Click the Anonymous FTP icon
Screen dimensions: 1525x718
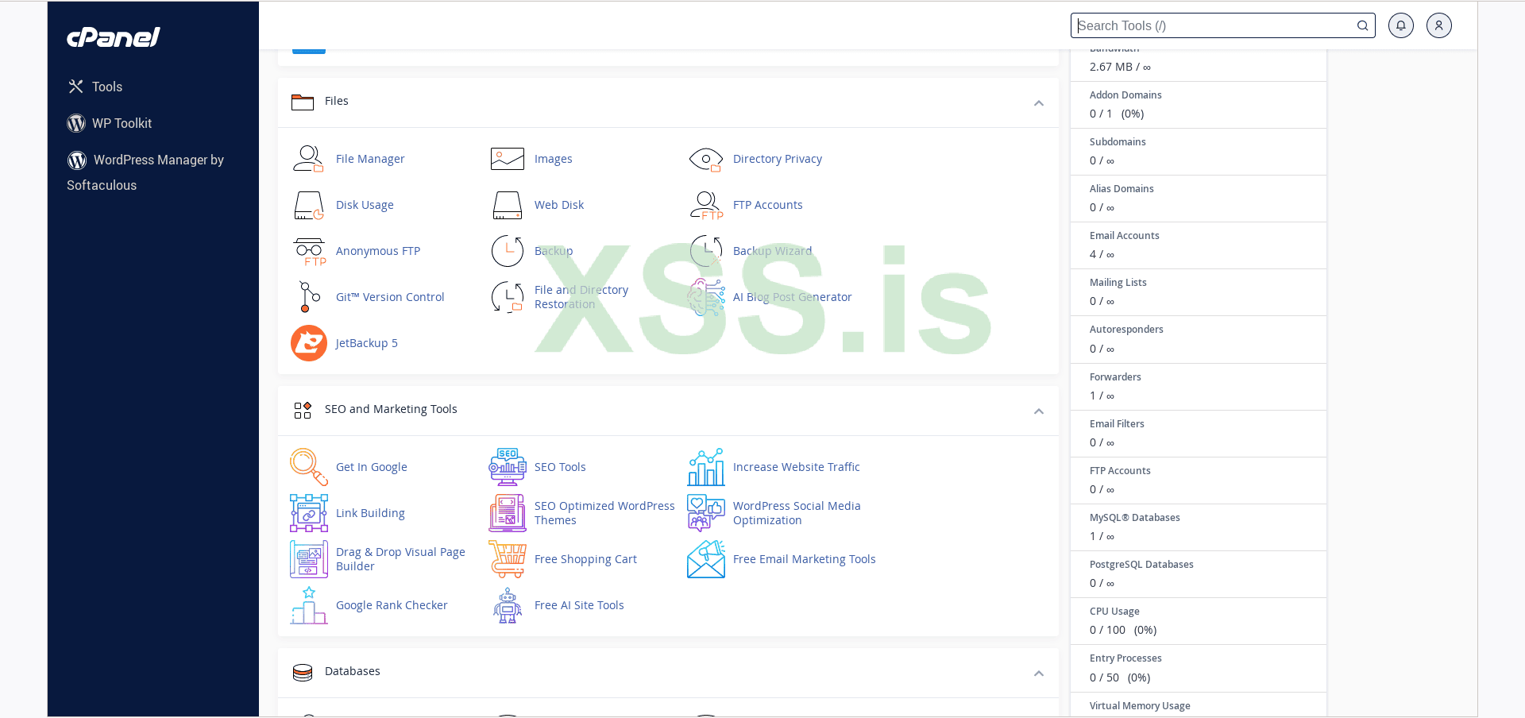point(309,251)
